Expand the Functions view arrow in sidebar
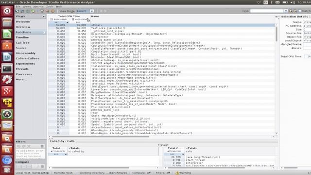 (x=44, y=33)
